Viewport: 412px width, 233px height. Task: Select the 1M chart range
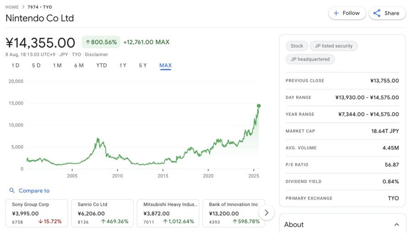[57, 65]
